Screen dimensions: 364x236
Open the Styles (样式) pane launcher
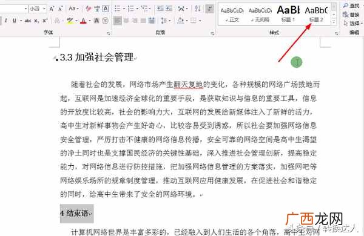336,33
